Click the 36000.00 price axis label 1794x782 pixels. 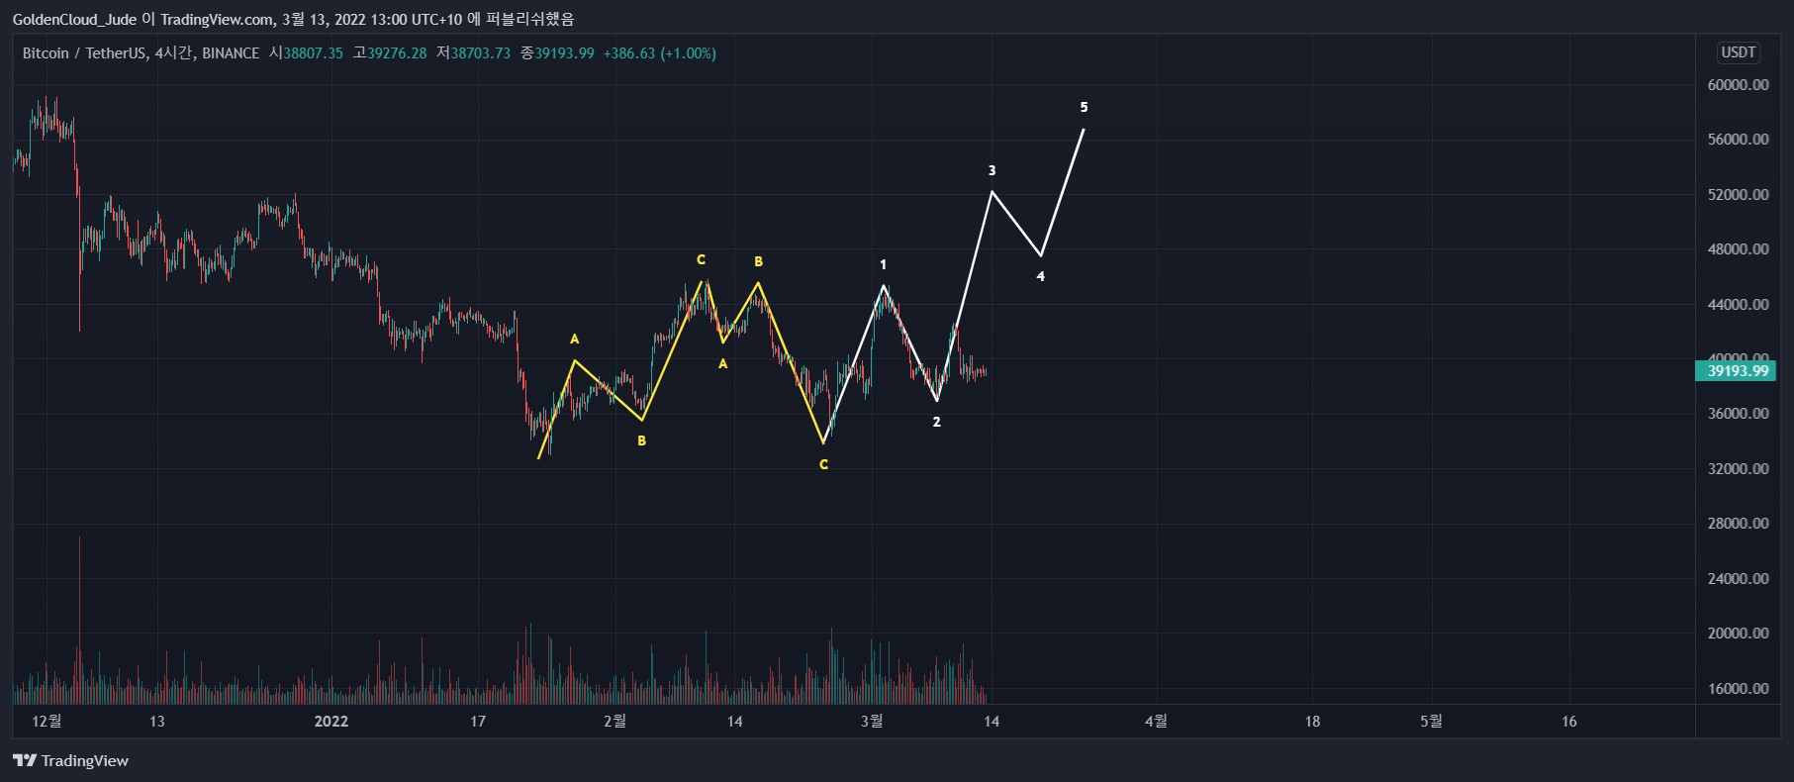click(x=1738, y=414)
